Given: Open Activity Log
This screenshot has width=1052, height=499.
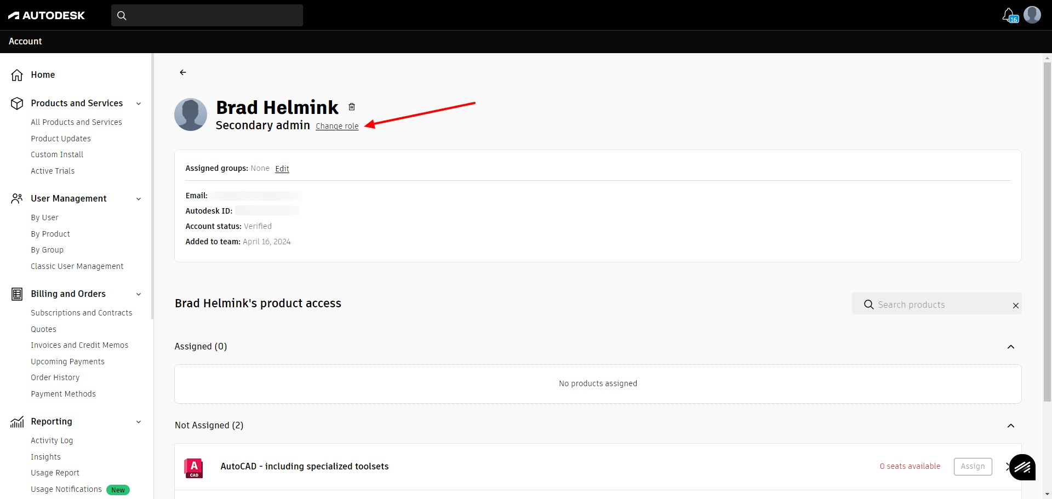Looking at the screenshot, I should [52, 440].
